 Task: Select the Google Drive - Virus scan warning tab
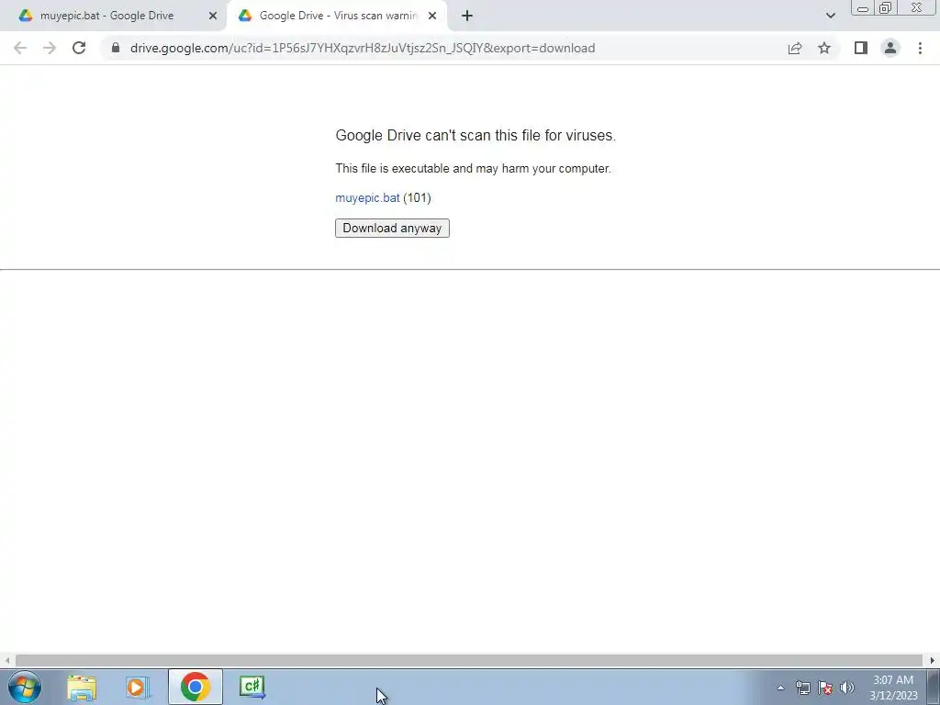coord(338,16)
